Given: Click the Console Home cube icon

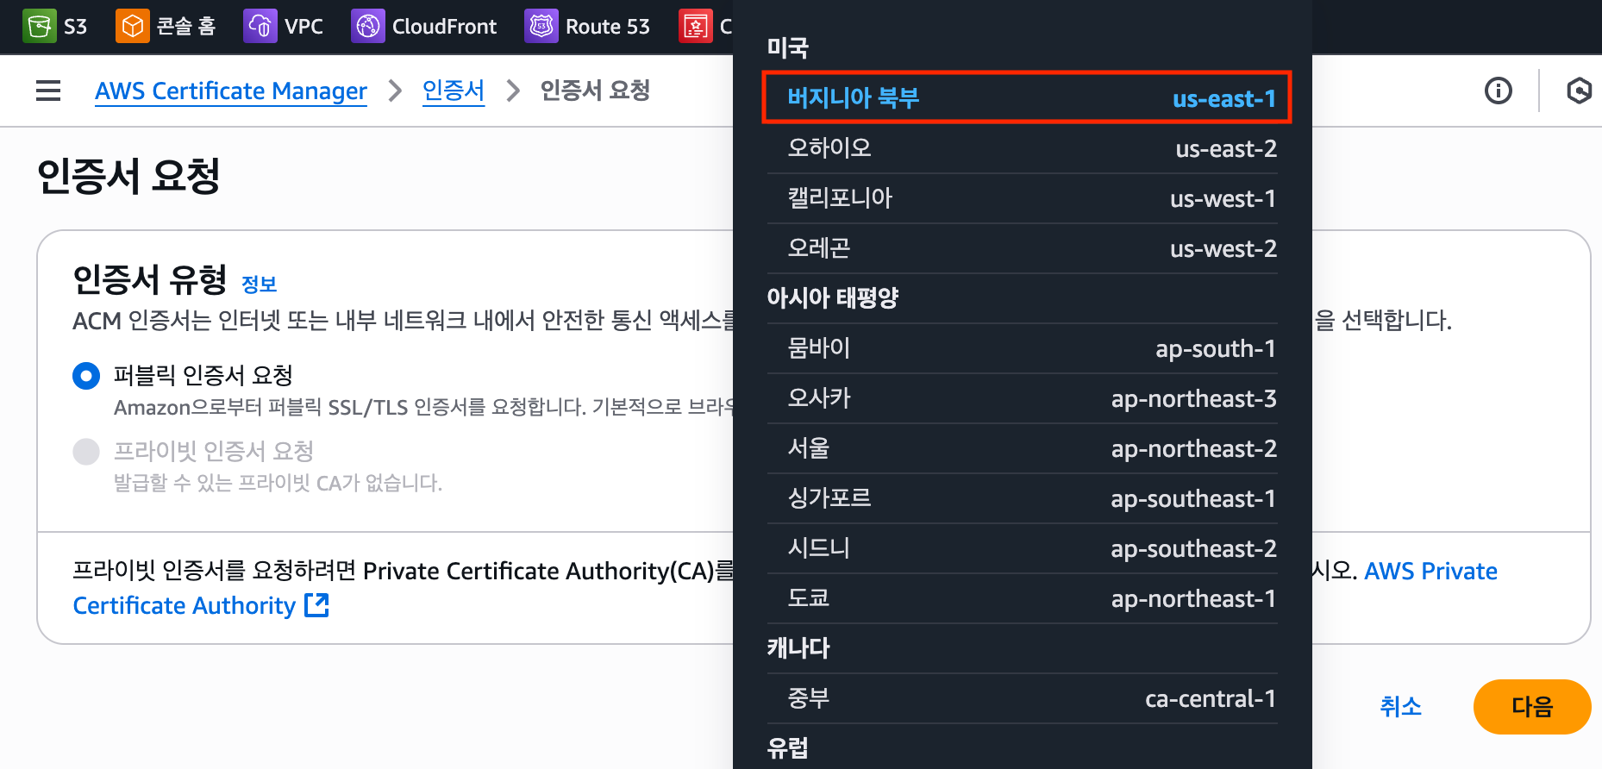Looking at the screenshot, I should (132, 27).
